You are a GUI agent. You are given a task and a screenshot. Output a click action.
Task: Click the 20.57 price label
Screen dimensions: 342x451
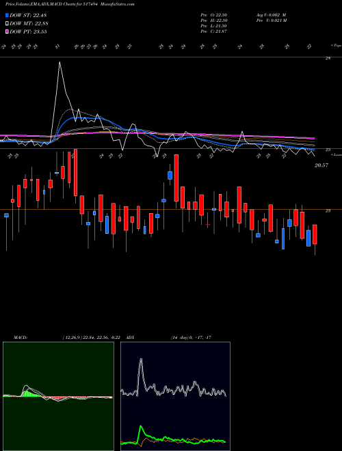tap(321, 165)
